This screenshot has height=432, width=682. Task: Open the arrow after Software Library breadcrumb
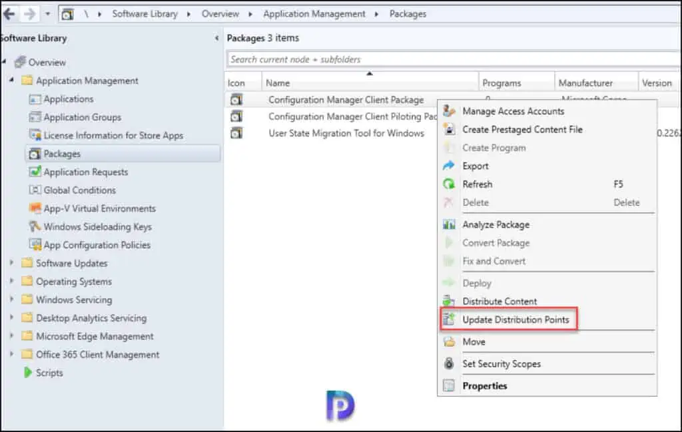pos(188,15)
